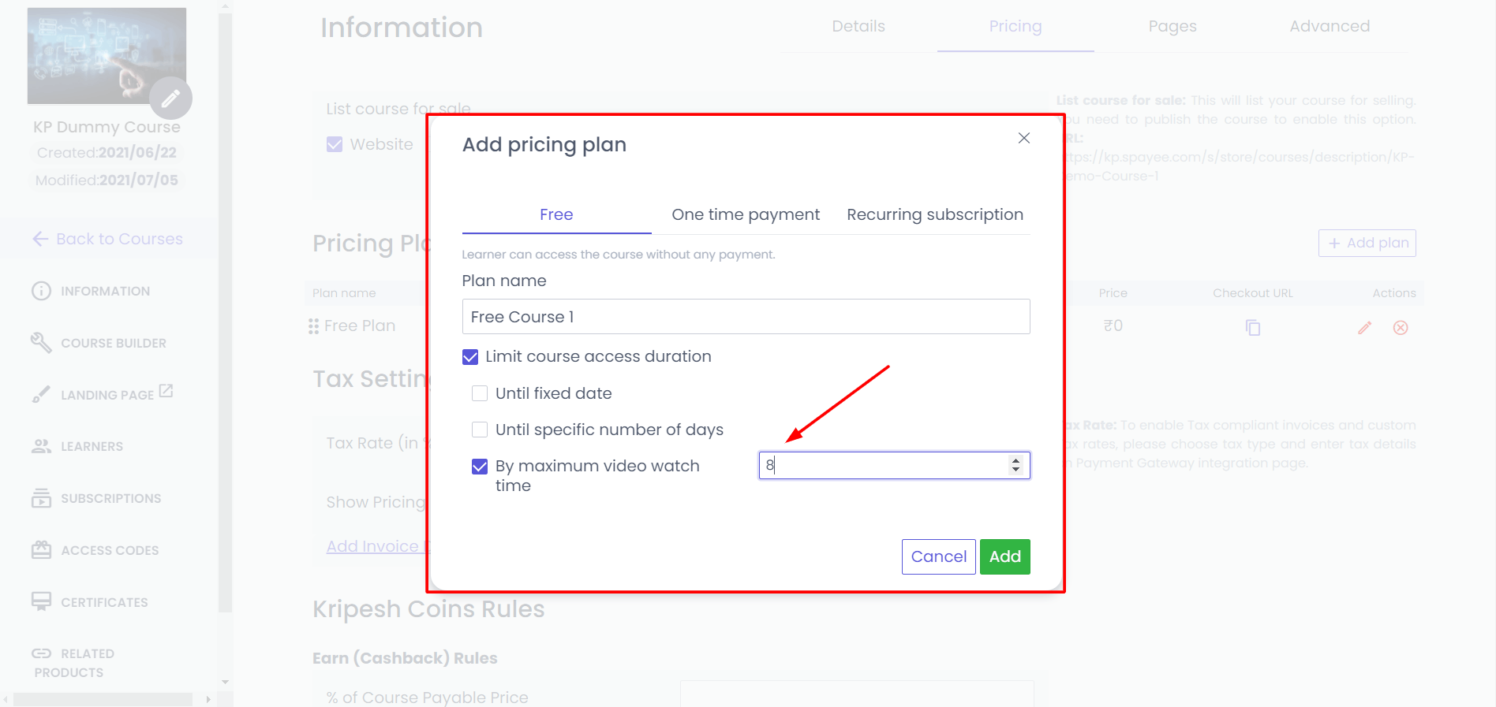Click the Cancel button in the dialog
1496x707 pixels.
938,556
